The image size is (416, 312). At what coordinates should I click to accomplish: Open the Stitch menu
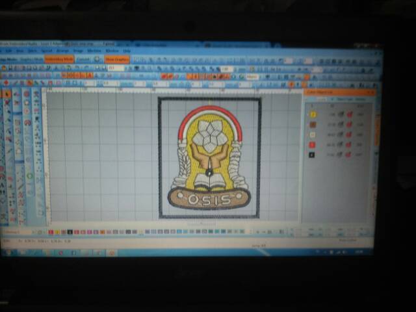[x=32, y=51]
